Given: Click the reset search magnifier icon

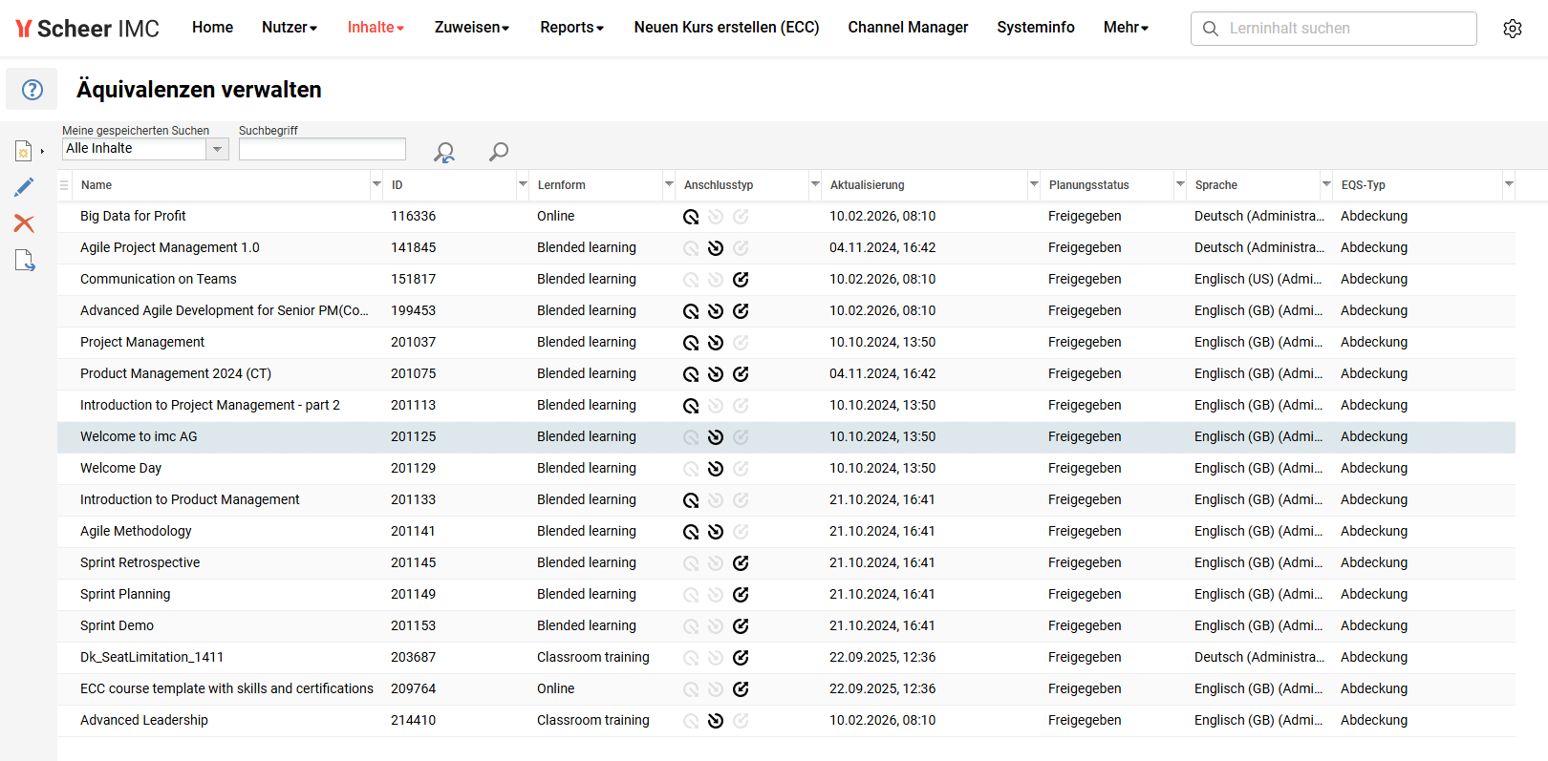Looking at the screenshot, I should click(x=444, y=152).
